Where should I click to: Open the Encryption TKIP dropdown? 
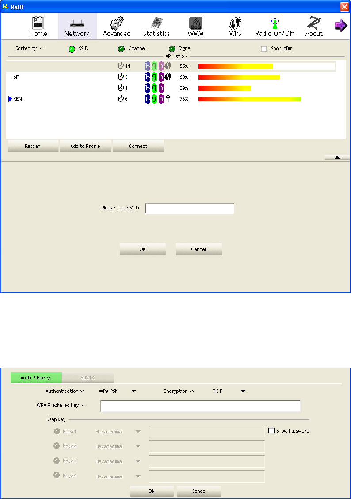[243, 391]
